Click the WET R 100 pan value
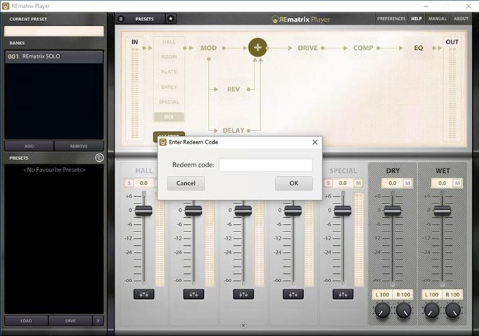Screen dimensions: 479x336 coord(453,294)
